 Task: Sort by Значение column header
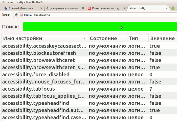163,38
